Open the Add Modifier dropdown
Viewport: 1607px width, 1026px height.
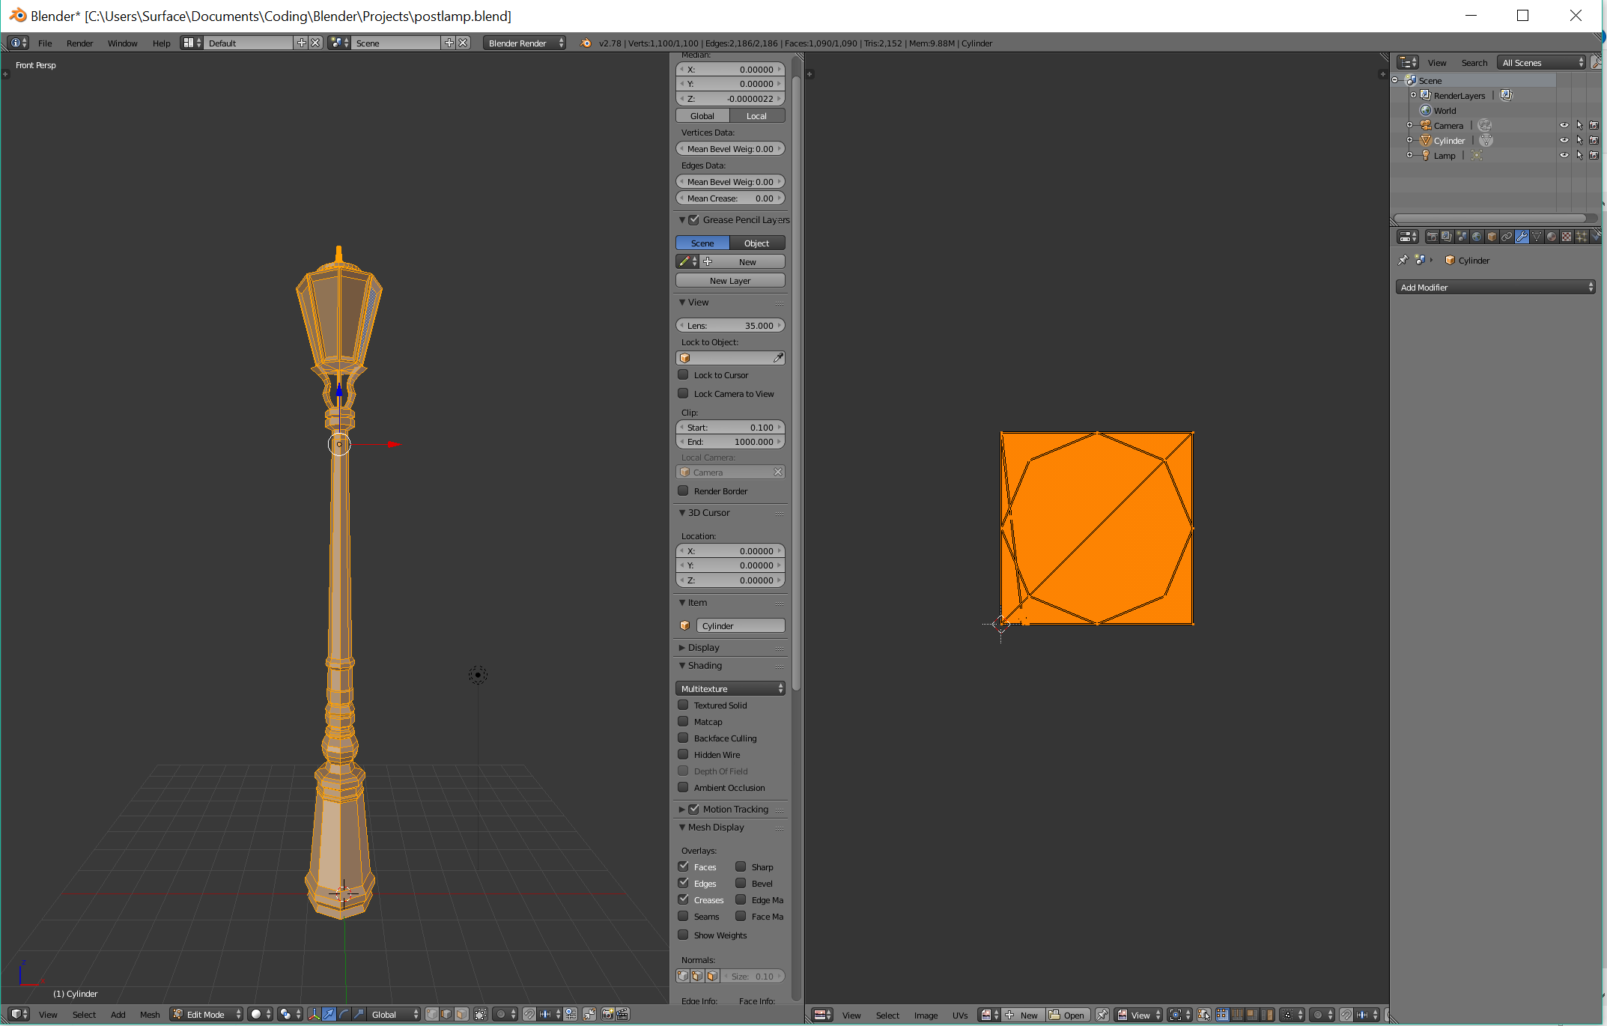click(1495, 287)
